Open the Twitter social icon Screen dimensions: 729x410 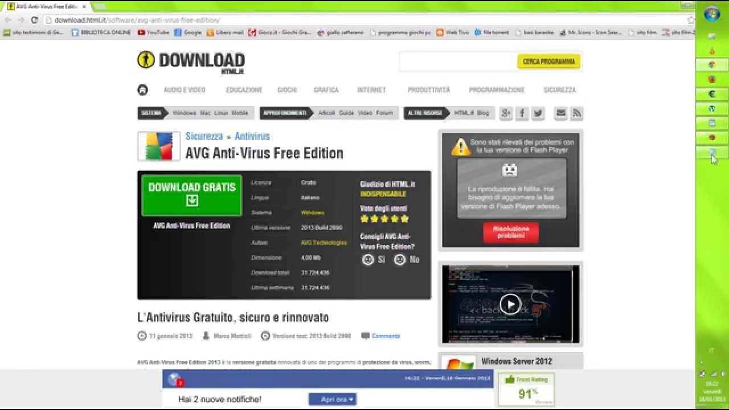tap(538, 113)
